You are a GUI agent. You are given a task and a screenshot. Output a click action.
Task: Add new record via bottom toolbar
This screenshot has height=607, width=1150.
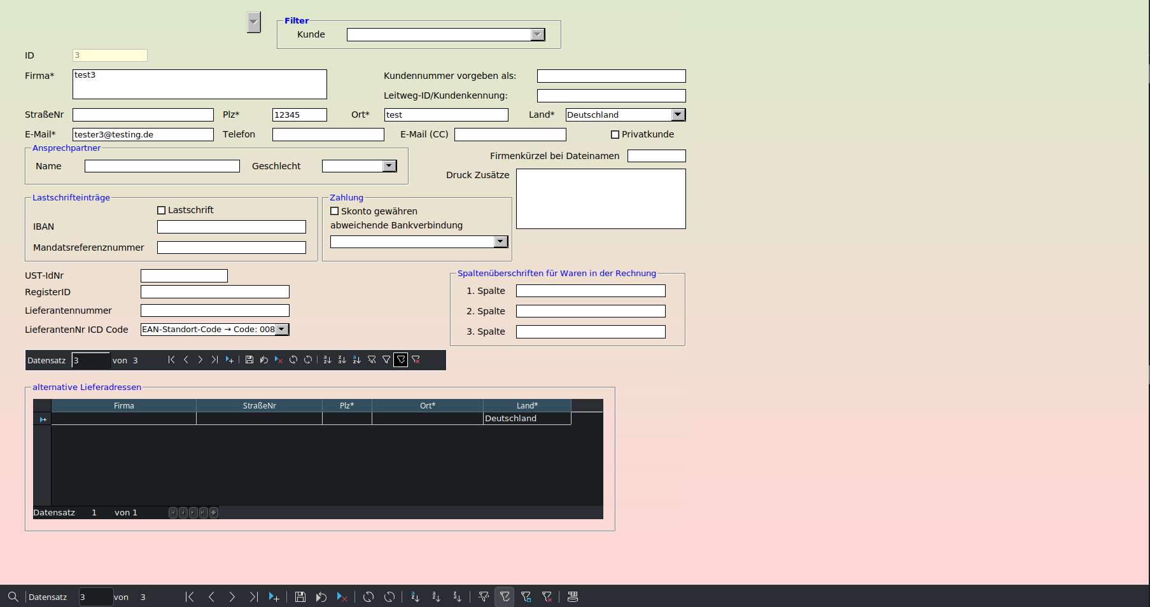pyautogui.click(x=274, y=597)
